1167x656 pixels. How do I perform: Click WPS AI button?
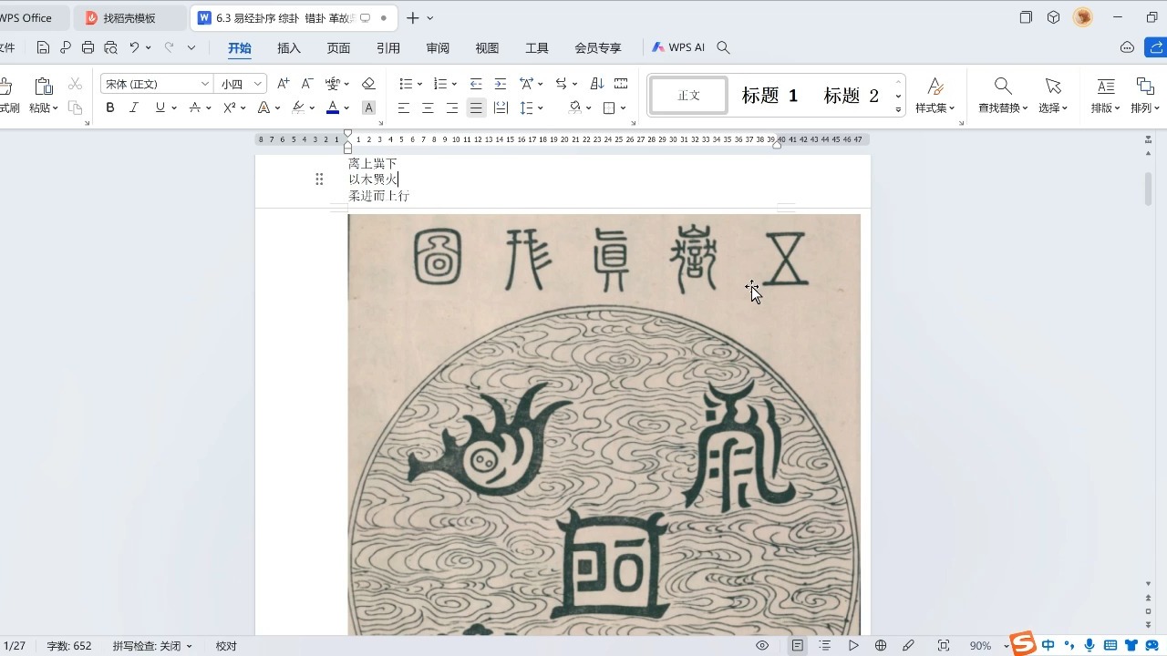tap(678, 47)
